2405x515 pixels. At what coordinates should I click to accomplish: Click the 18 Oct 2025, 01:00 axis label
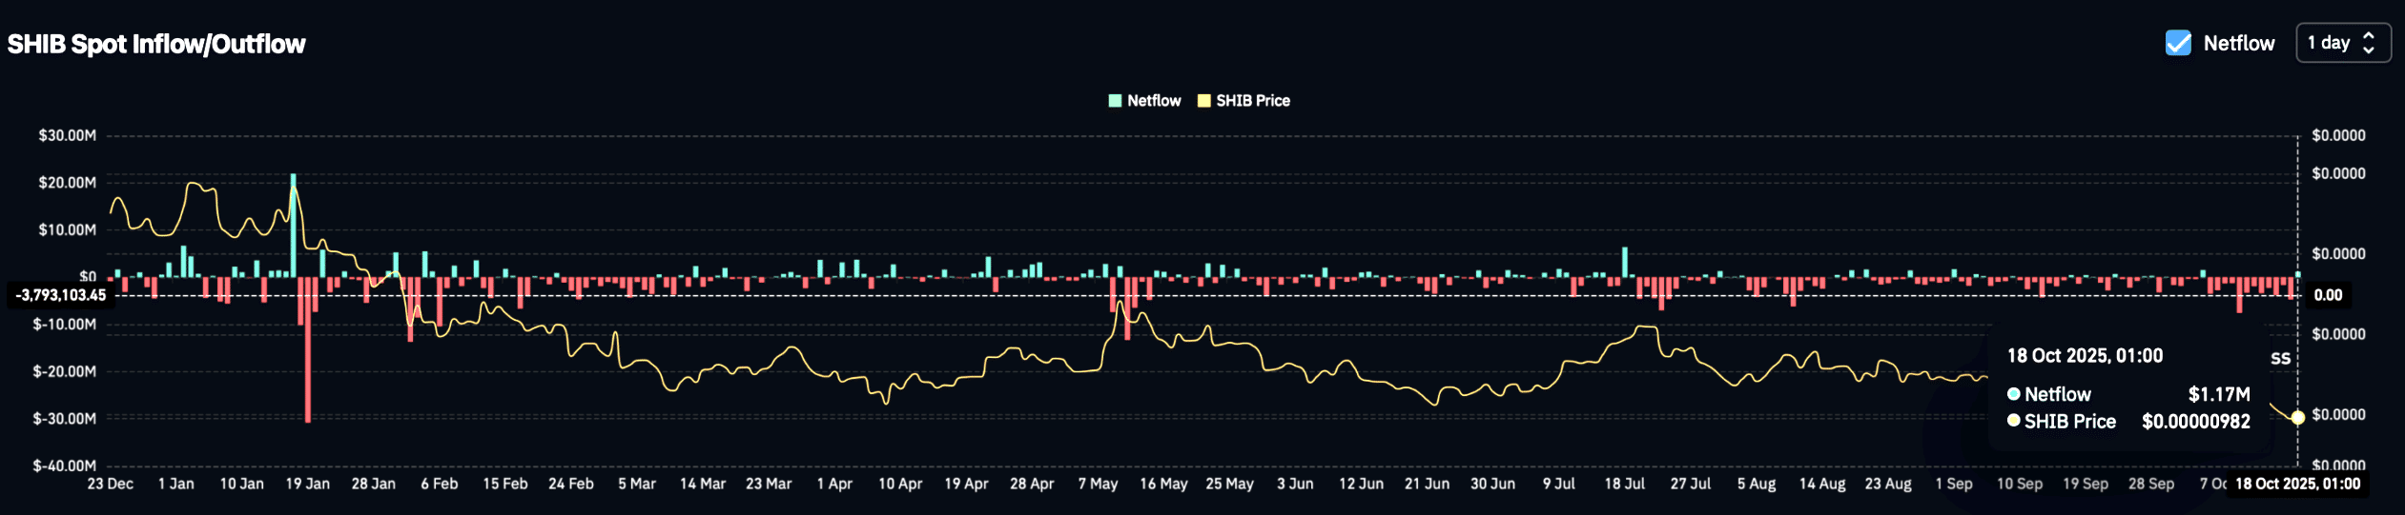tap(2297, 484)
